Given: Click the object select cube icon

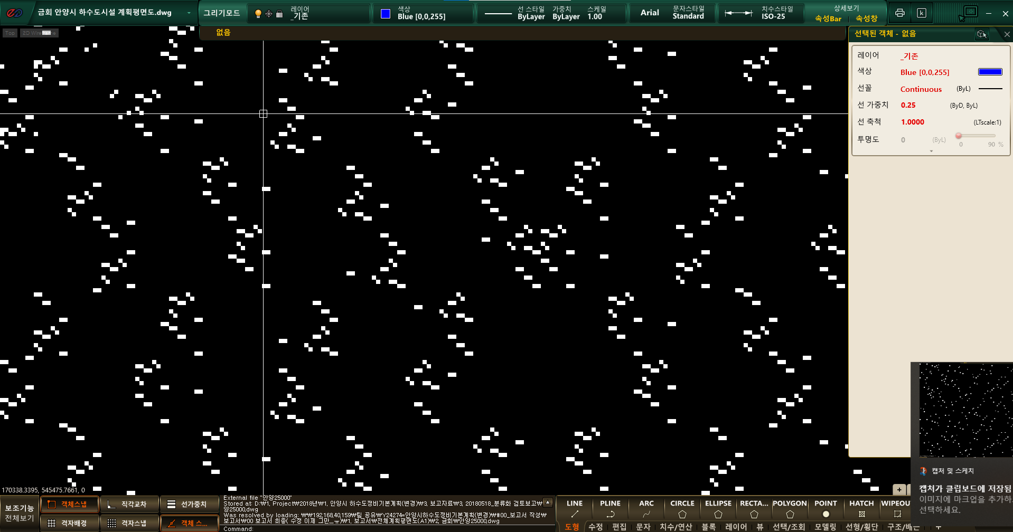Looking at the screenshot, I should point(982,34).
